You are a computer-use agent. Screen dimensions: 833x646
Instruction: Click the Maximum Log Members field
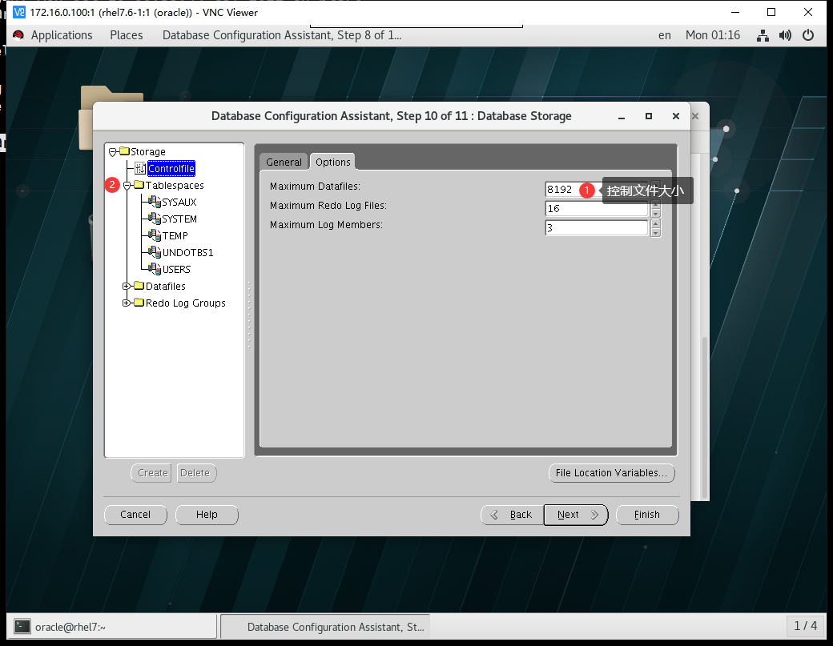(x=597, y=227)
